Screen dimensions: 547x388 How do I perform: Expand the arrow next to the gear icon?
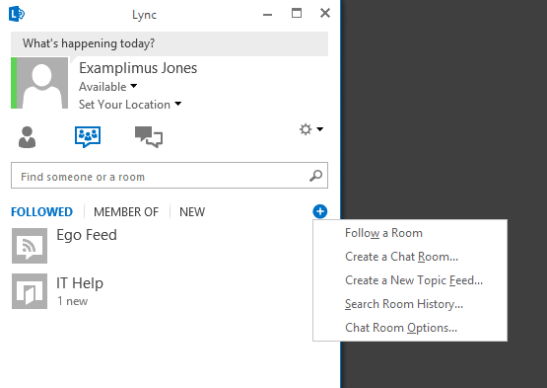320,129
